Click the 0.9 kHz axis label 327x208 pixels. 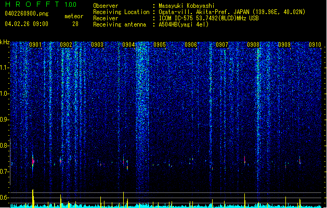4,120
